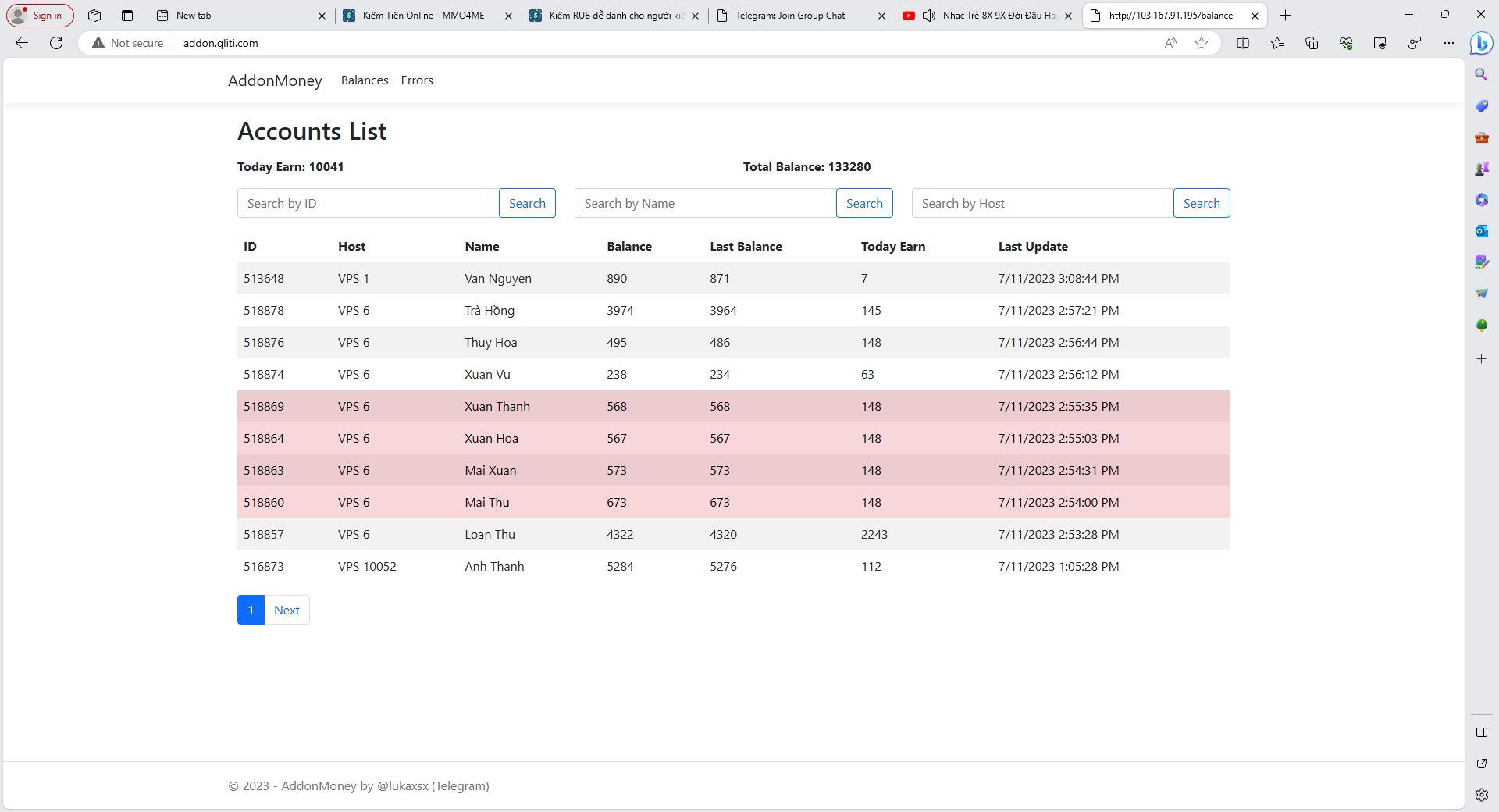This screenshot has width=1499, height=812.
Task: Refresh the current page
Action: pos(56,43)
